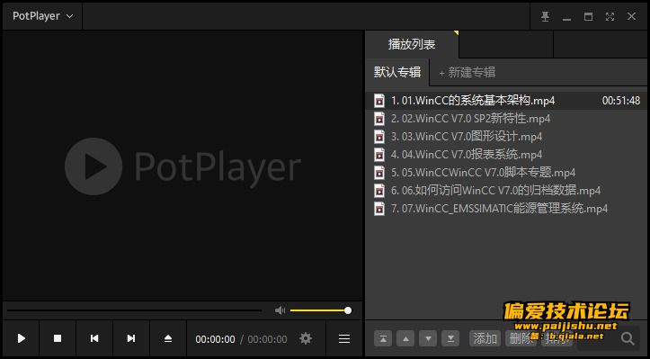Toggle the playlist panel hamburger icon
This screenshot has height=359, width=650.
[344, 338]
